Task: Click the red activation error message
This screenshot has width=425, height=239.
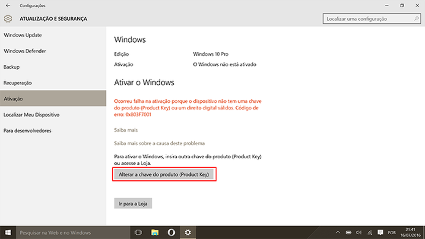Action: click(188, 108)
